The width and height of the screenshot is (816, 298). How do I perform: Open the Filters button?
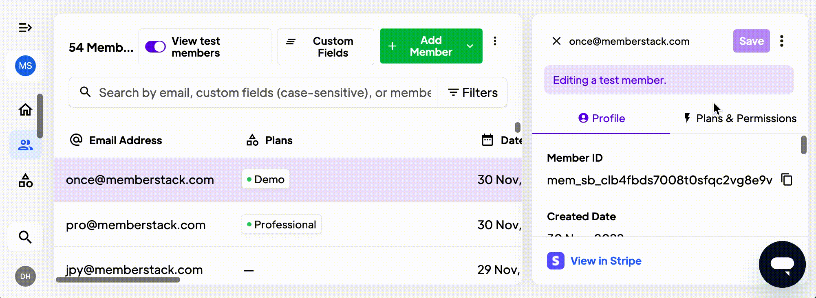tap(472, 93)
